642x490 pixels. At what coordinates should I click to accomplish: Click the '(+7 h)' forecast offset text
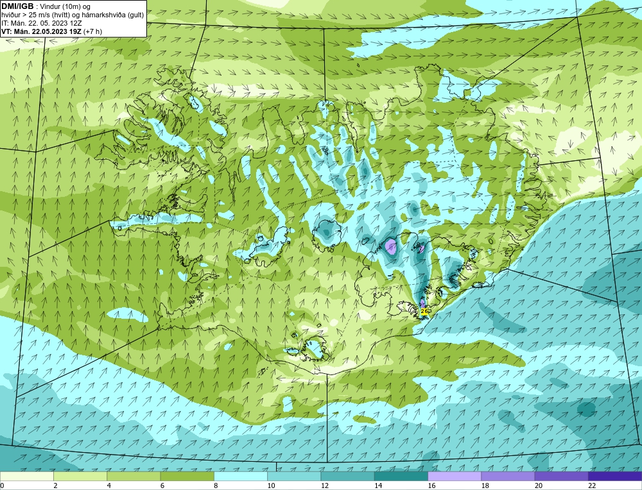coord(92,31)
